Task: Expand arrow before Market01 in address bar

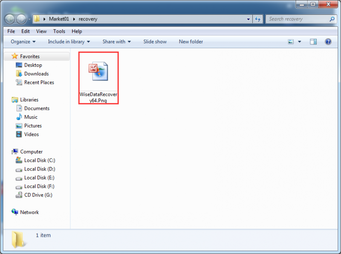Action: click(x=44, y=19)
